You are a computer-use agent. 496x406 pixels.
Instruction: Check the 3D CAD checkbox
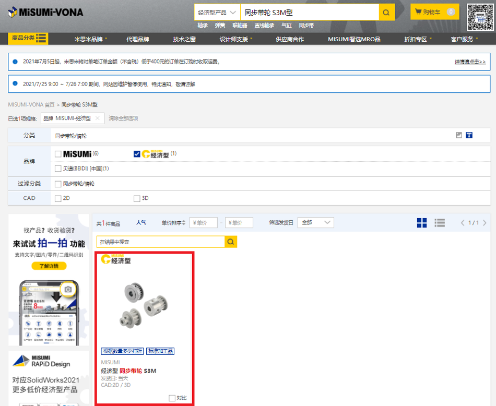(x=137, y=198)
